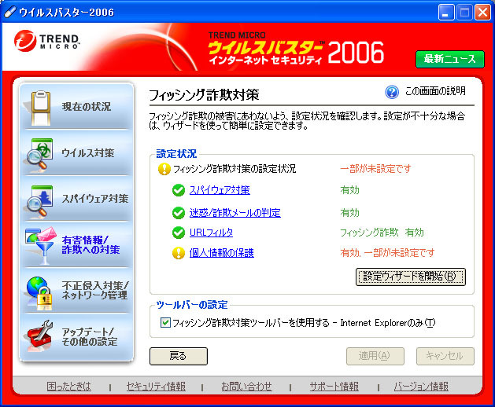Click the Trend Micro logo
Viewport: 495px width, 407px height.
[46, 41]
